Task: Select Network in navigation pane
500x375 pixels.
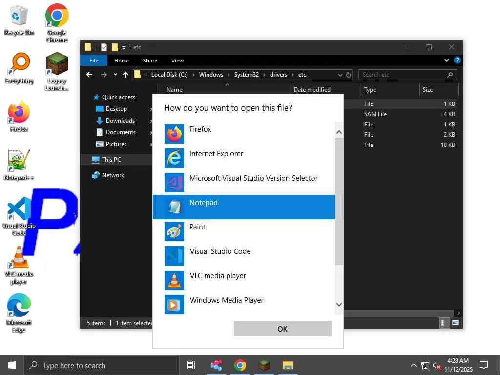Action: click(113, 175)
